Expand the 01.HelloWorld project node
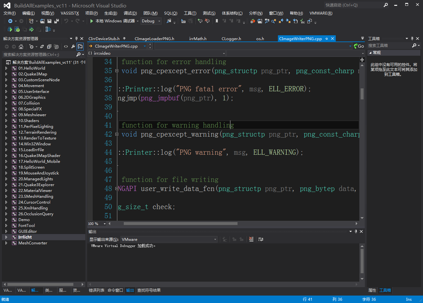423x303 pixels. [x=6, y=68]
